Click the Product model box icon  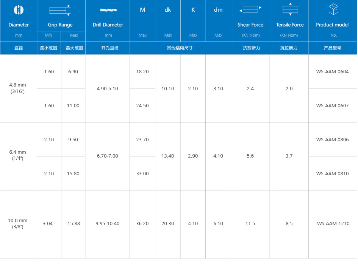333,10
